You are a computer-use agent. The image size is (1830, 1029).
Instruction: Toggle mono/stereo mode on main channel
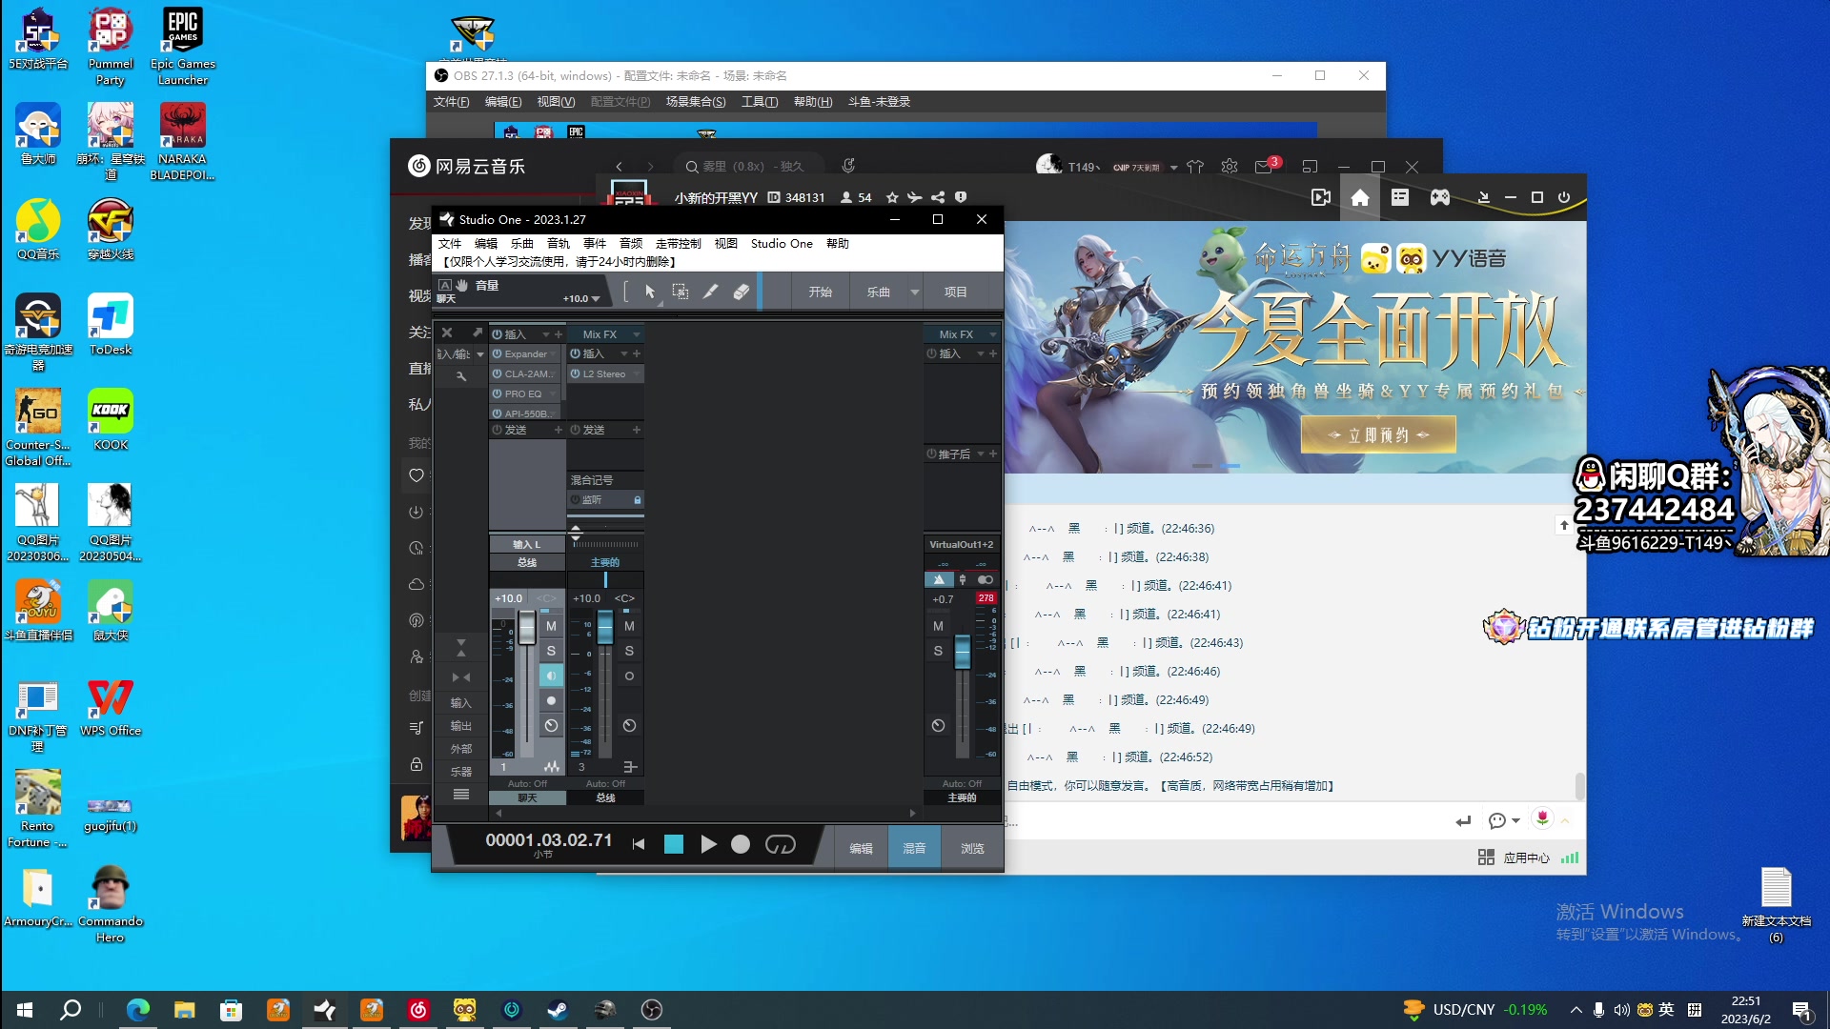[x=986, y=579]
